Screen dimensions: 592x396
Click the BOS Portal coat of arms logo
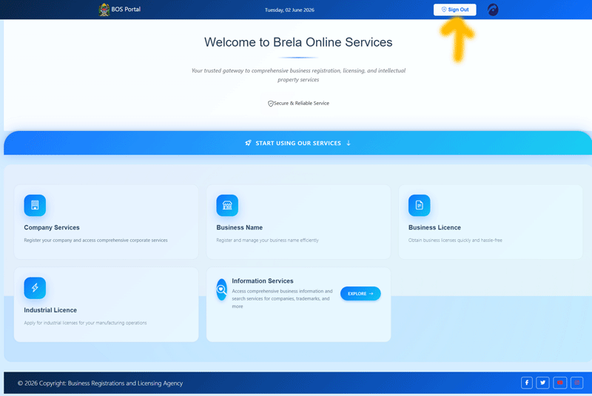tap(104, 10)
